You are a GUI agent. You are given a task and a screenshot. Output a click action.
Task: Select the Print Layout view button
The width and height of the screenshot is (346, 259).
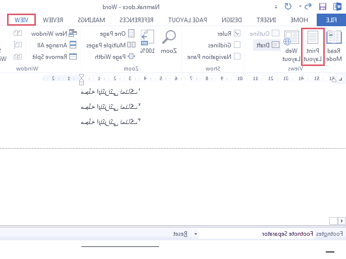(x=313, y=45)
